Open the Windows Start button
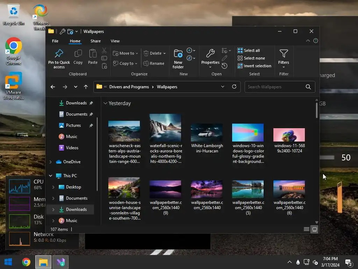 pyautogui.click(x=8, y=262)
